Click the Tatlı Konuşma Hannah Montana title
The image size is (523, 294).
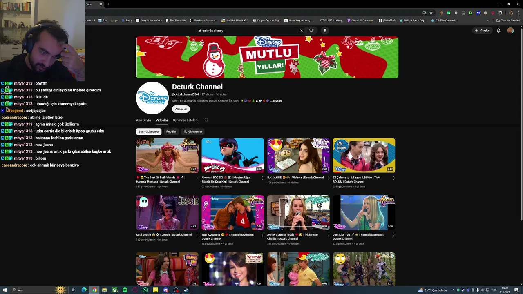pyautogui.click(x=228, y=237)
